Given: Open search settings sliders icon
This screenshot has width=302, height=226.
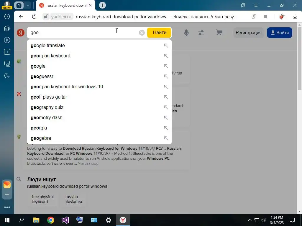Looking at the screenshot, I should tap(201, 33).
